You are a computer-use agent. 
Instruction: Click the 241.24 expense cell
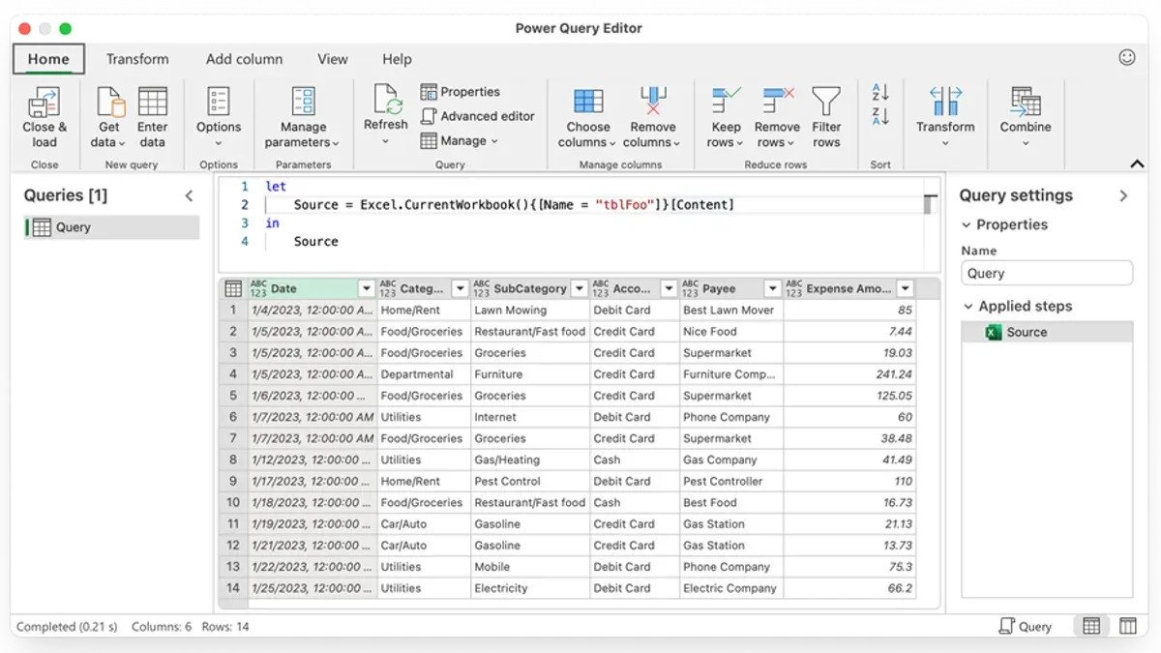pos(848,374)
